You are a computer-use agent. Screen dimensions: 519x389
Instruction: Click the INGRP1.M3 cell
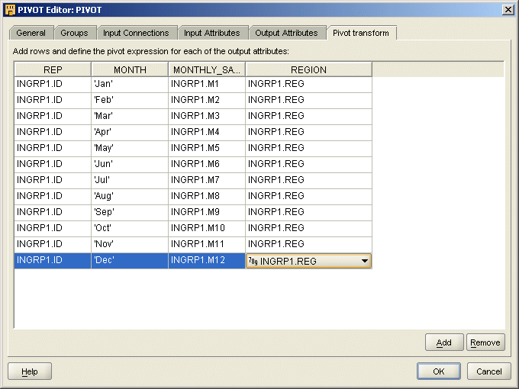pos(207,117)
